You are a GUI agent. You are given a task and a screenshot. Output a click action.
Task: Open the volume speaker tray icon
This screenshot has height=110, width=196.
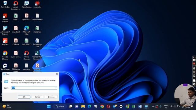[175, 107]
